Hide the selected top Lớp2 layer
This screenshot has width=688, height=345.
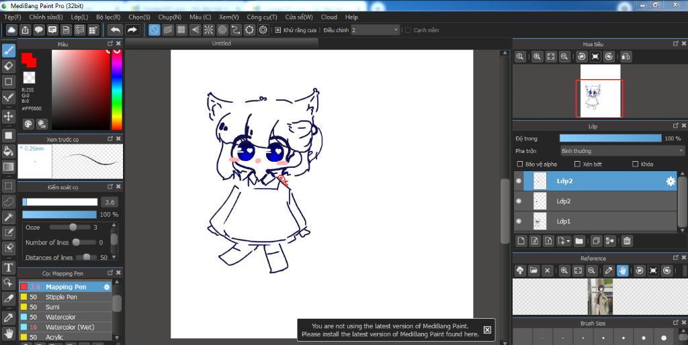click(519, 181)
